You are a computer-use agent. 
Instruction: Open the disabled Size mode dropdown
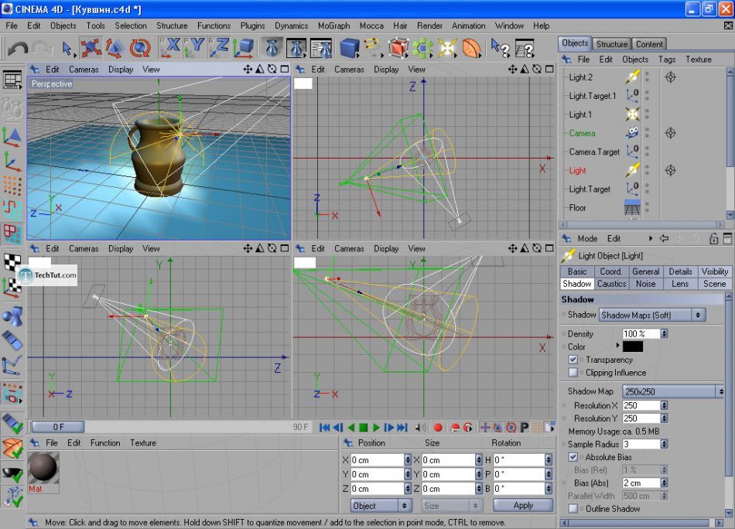click(x=452, y=506)
